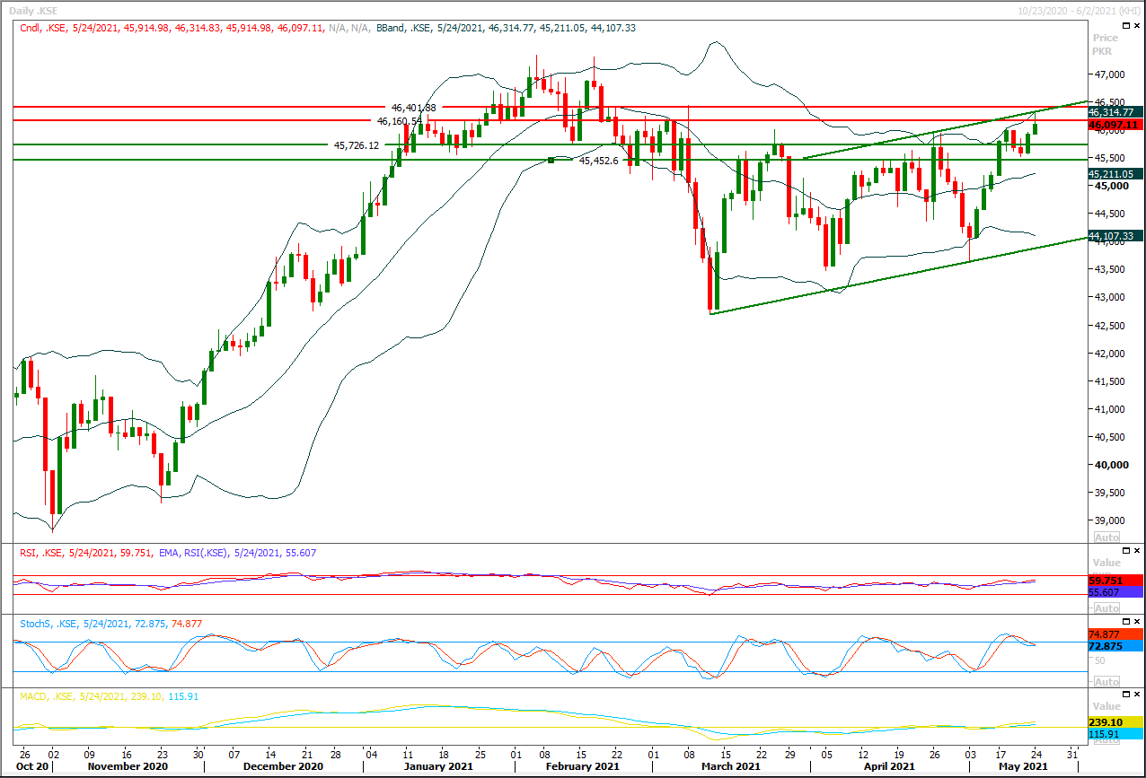Click the Price PKR axis label
This screenshot has height=778, width=1146.
tap(1105, 44)
